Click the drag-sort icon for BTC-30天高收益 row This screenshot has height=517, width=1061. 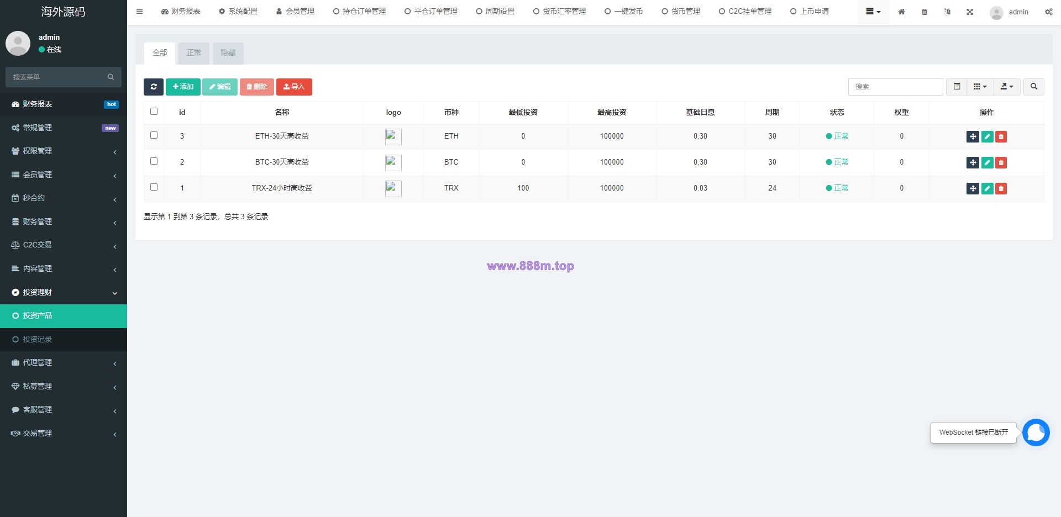coord(973,162)
